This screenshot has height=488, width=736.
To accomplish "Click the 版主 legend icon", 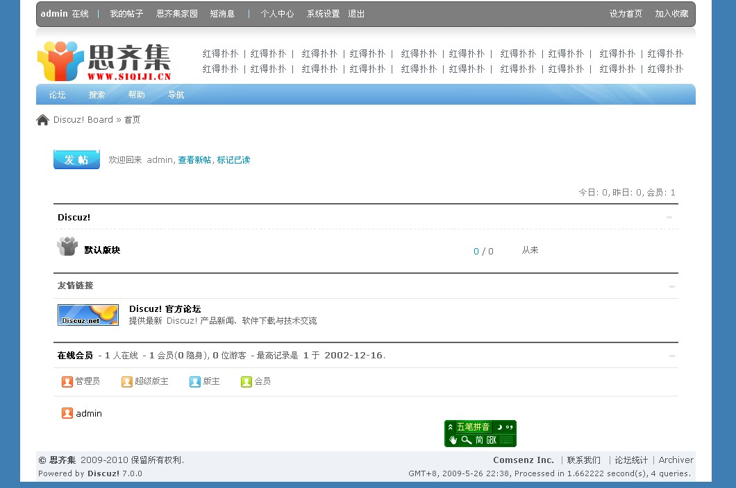I will pos(195,381).
